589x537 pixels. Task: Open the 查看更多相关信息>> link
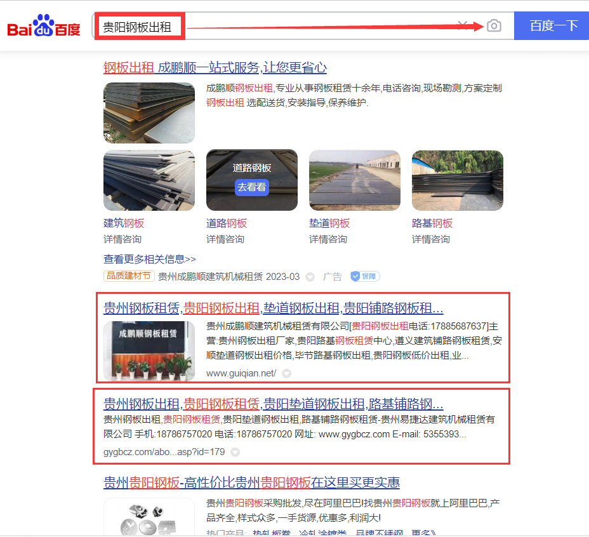click(x=150, y=259)
